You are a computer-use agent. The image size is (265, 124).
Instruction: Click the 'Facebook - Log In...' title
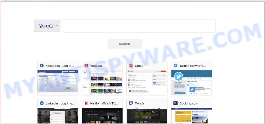coord(60,66)
